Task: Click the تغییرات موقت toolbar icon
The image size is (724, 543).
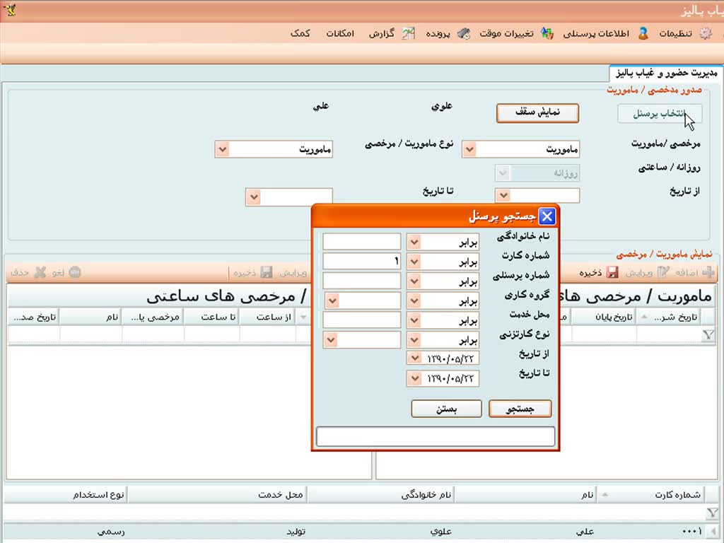Action: pyautogui.click(x=547, y=33)
